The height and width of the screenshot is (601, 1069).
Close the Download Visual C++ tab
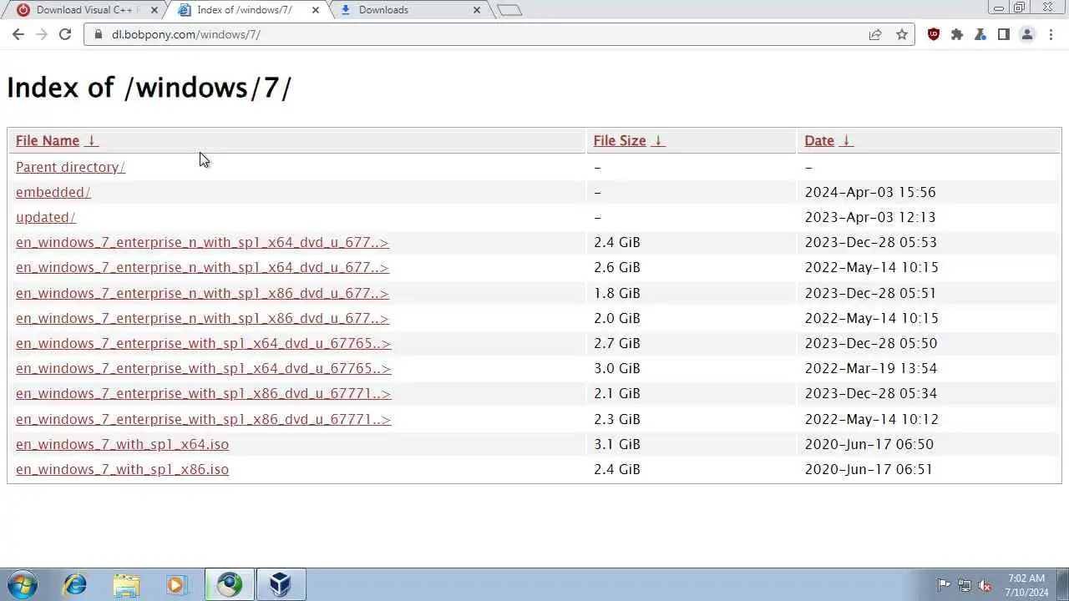[x=154, y=10]
